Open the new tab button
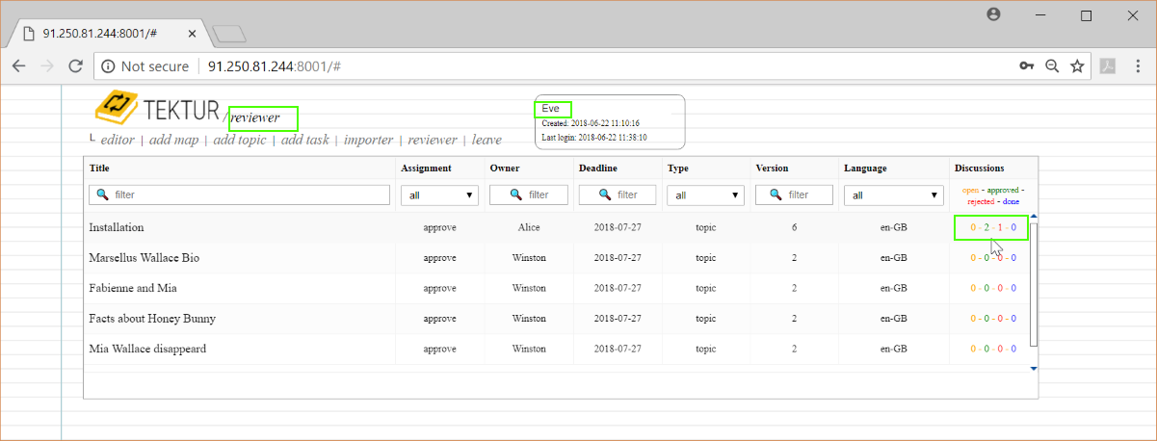 click(x=230, y=34)
